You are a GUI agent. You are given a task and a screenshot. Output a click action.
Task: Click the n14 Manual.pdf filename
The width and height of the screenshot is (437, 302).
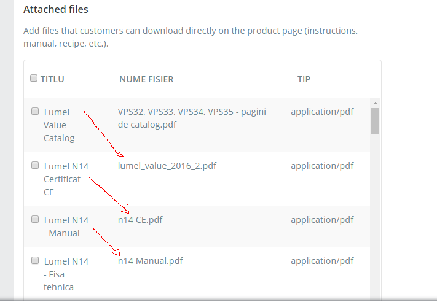[150, 261]
